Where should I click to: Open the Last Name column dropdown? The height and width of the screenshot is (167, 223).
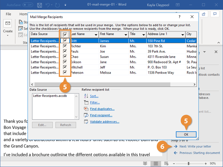pos(96,35)
